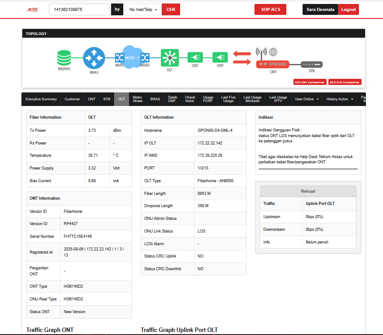Click IP OLT value 172.22.22.142
Viewport: 383px width, 335px height.
click(210, 143)
